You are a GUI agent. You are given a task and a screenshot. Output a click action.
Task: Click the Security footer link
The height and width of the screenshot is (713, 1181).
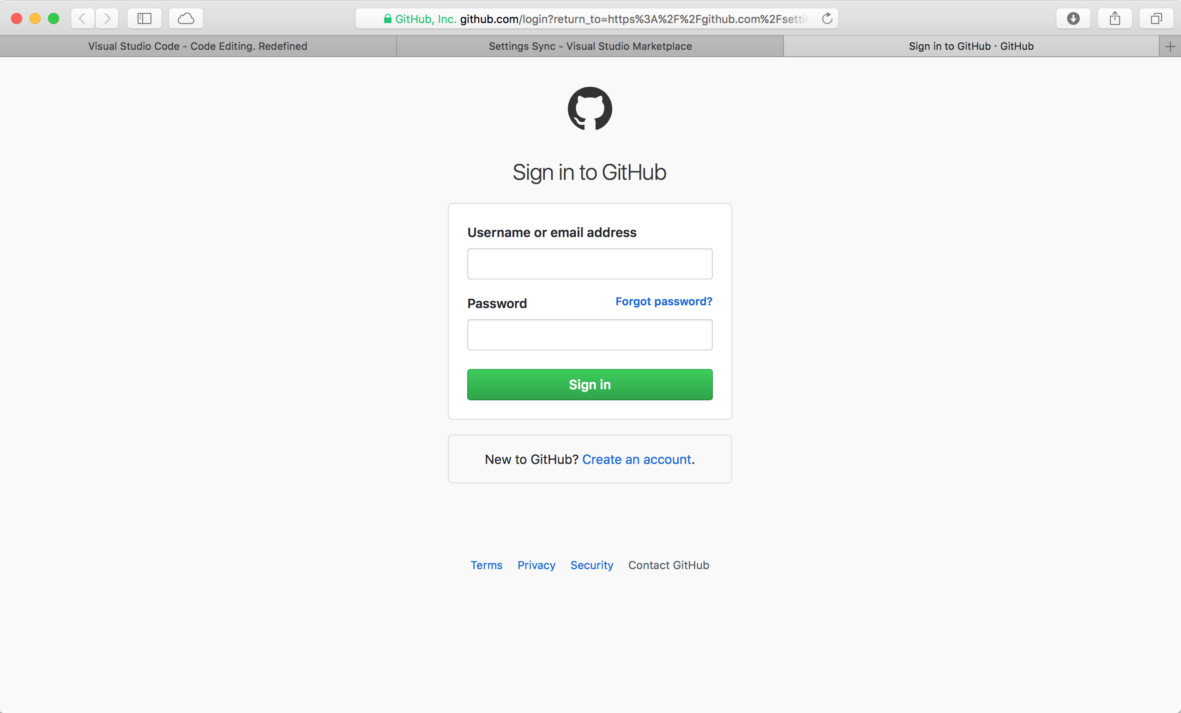click(x=591, y=564)
